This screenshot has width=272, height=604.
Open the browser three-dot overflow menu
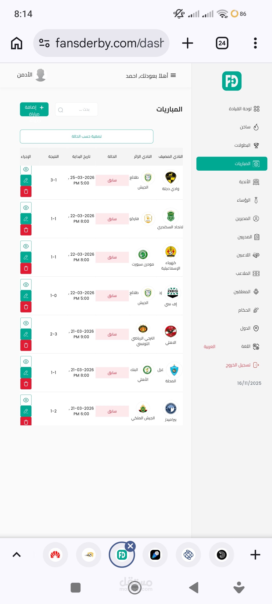(x=255, y=43)
